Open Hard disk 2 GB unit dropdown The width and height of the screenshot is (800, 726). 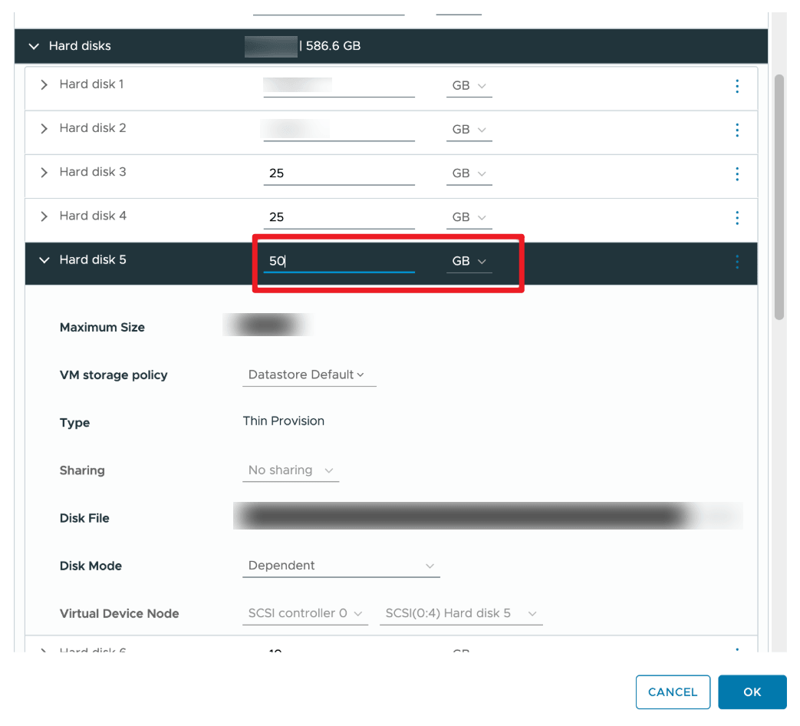[469, 130]
